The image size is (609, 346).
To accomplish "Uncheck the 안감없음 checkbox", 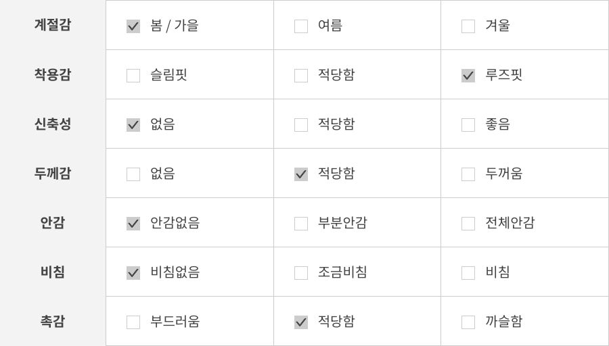I will [133, 224].
